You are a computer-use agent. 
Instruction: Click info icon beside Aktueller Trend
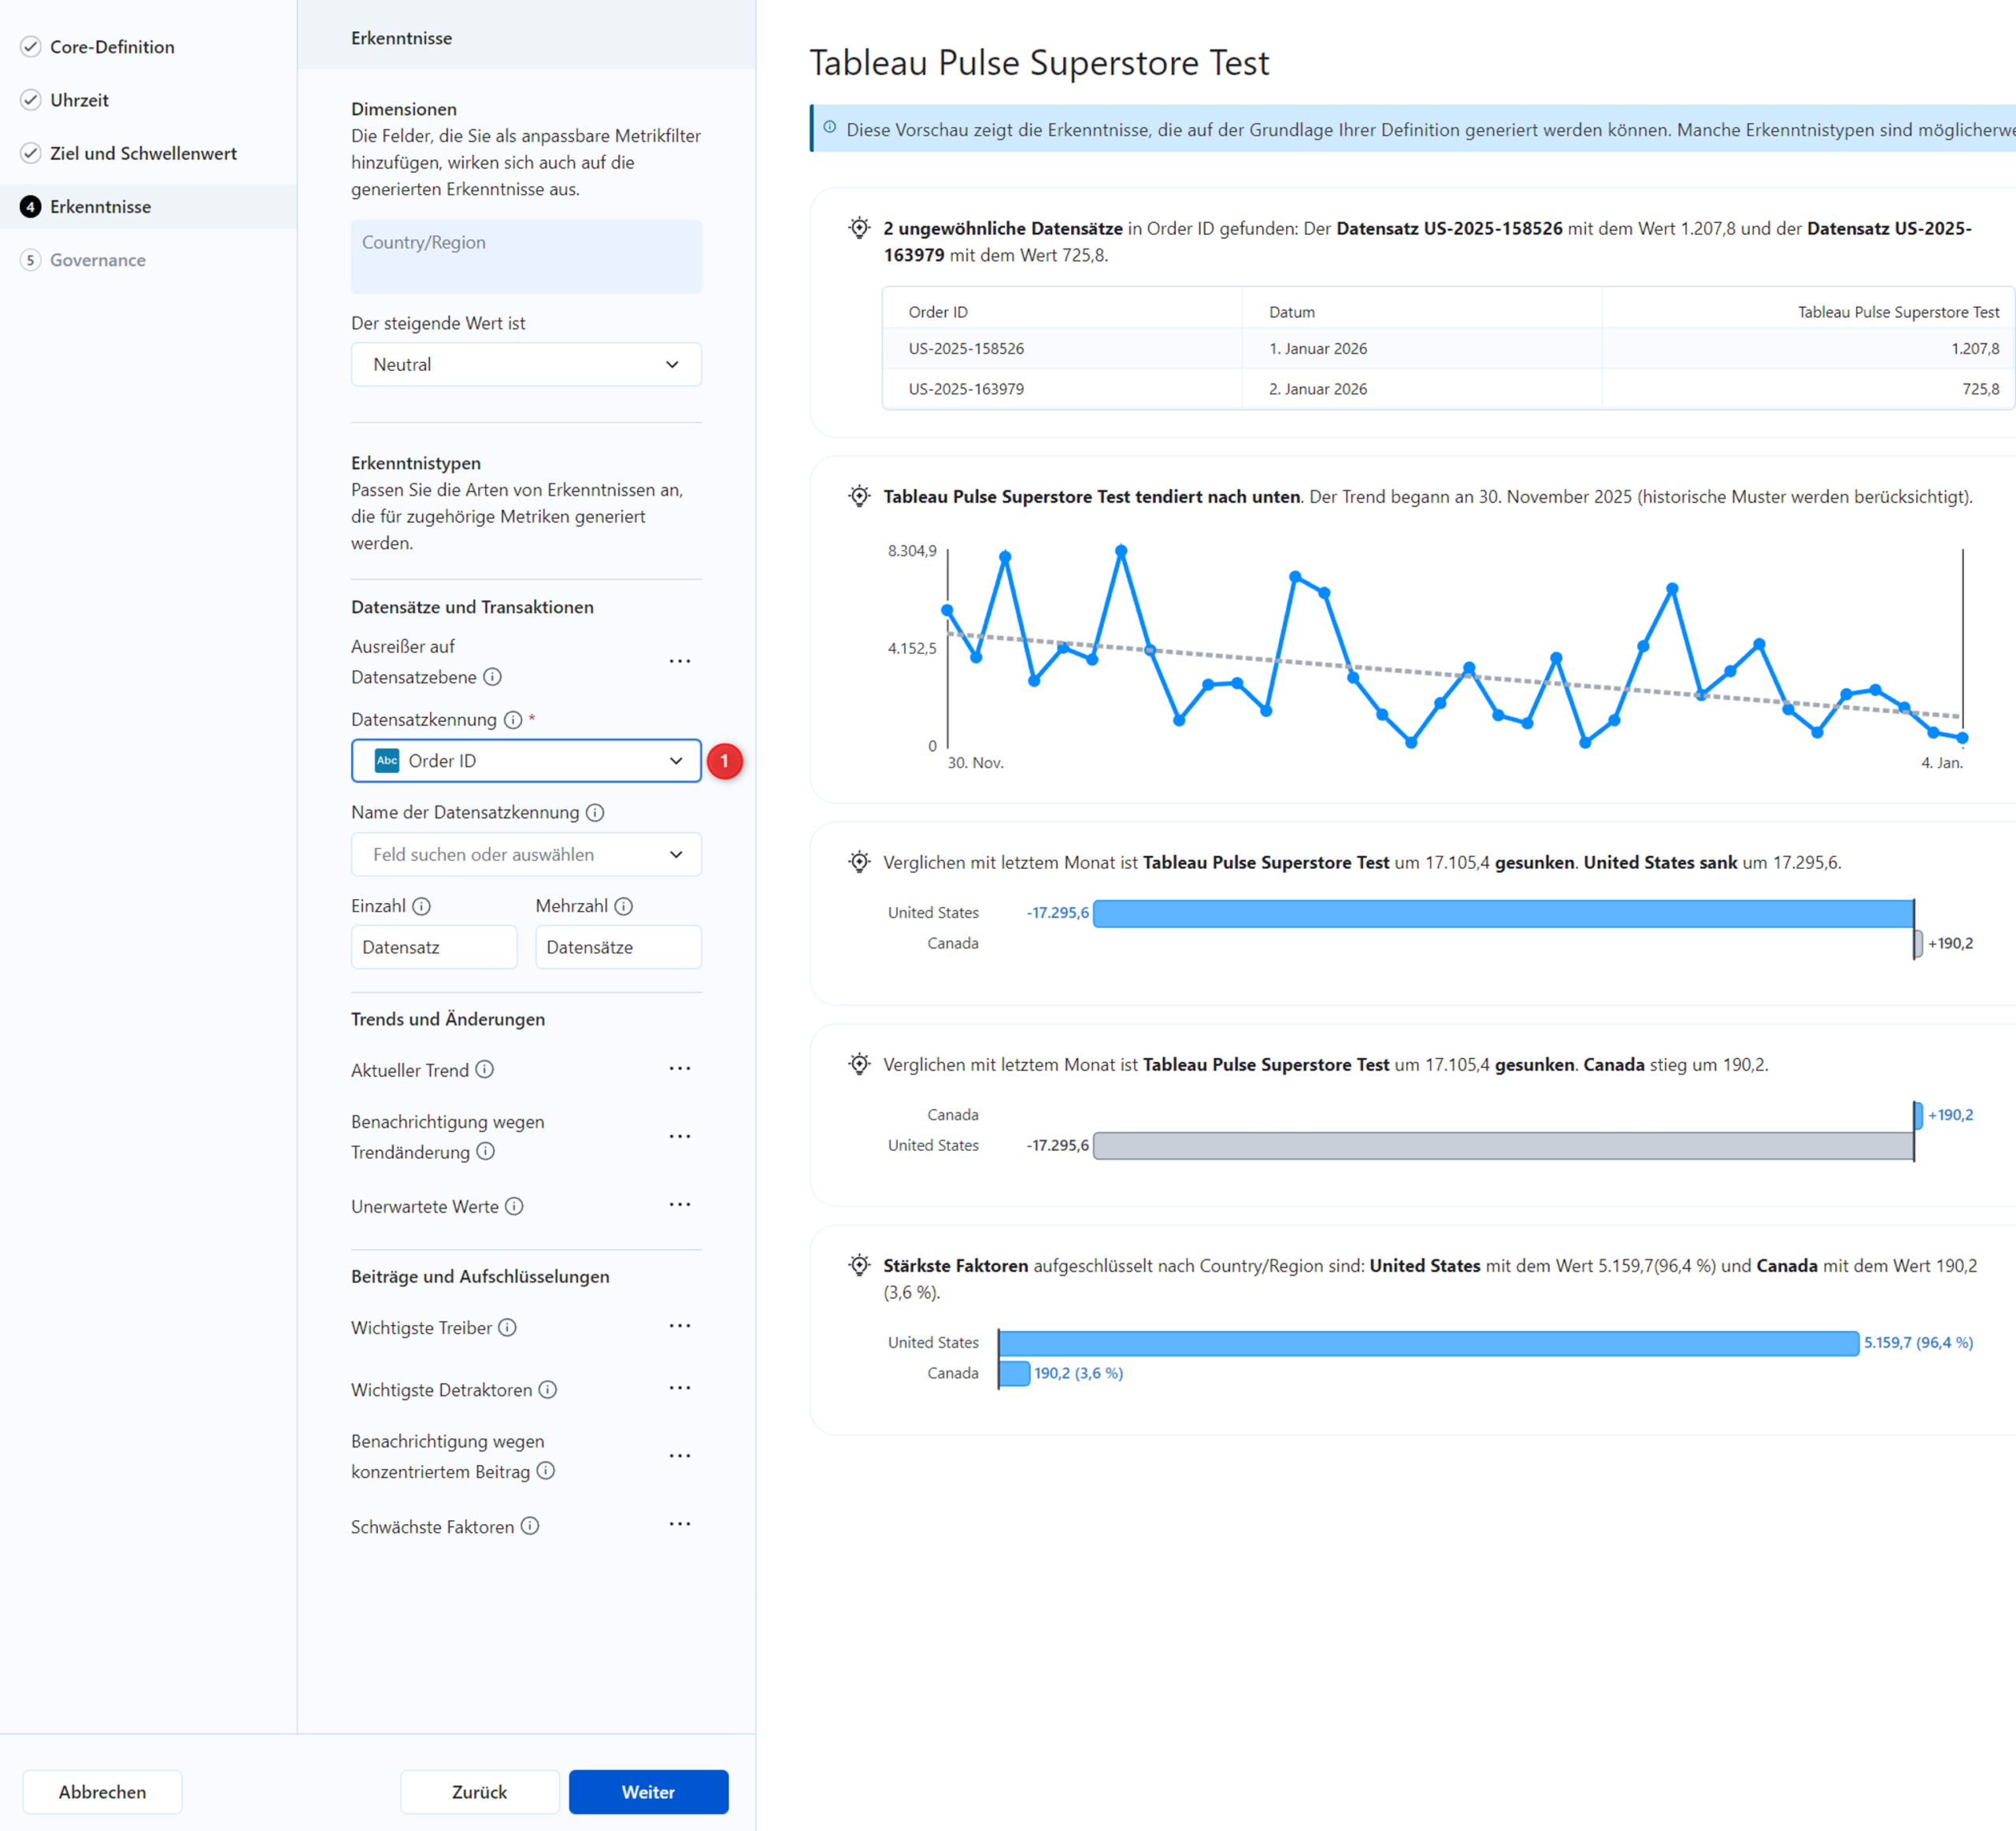point(485,1070)
